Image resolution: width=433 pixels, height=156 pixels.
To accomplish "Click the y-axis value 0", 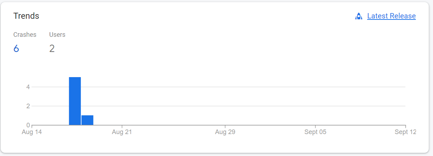I will (x=28, y=125).
